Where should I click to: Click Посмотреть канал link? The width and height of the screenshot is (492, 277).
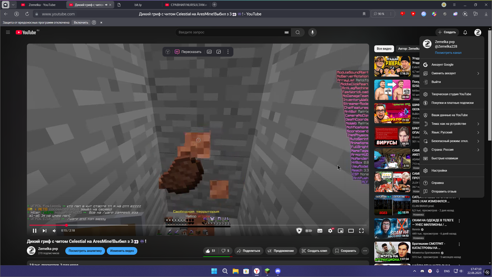[448, 53]
